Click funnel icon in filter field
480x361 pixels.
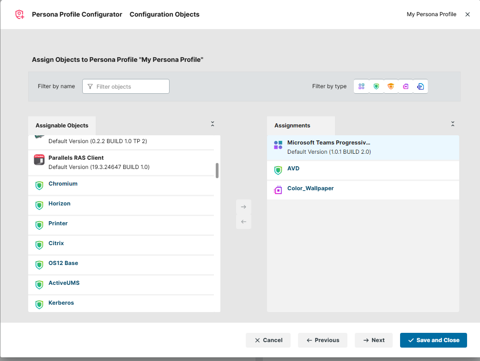pyautogui.click(x=90, y=87)
